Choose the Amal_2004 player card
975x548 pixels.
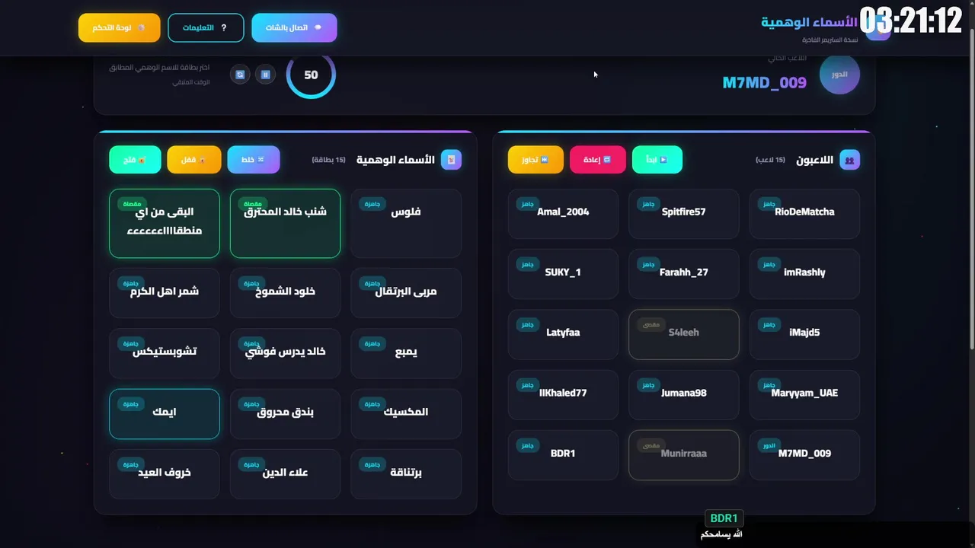[563, 214]
